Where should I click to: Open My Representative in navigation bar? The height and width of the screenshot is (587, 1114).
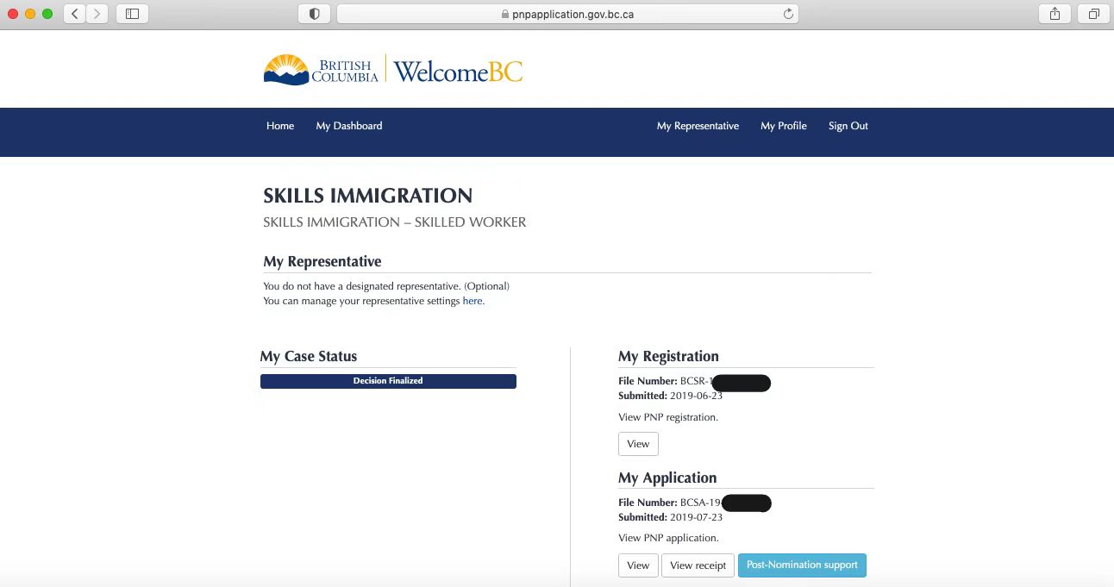[x=698, y=126]
